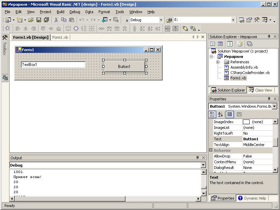
Task: Cut the selection with the scissors icon
Action: click(56, 20)
